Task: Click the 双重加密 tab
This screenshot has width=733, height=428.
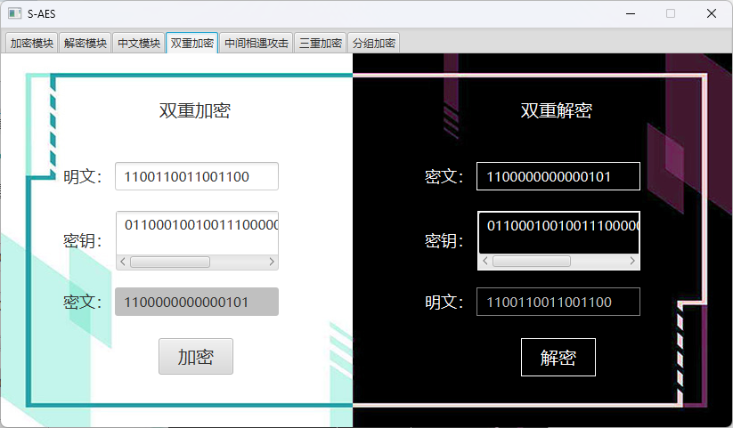Action: click(x=192, y=43)
